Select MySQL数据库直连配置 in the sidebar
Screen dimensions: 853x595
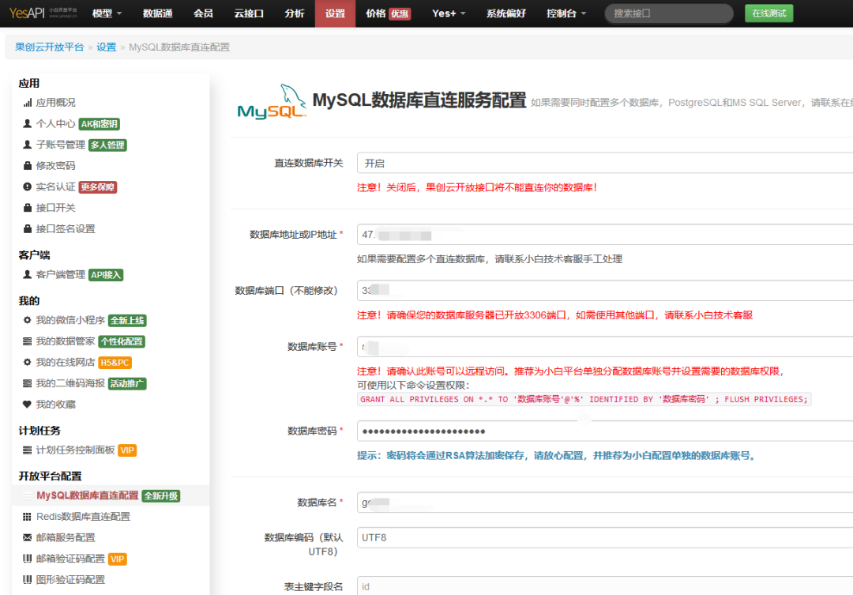[x=87, y=495]
